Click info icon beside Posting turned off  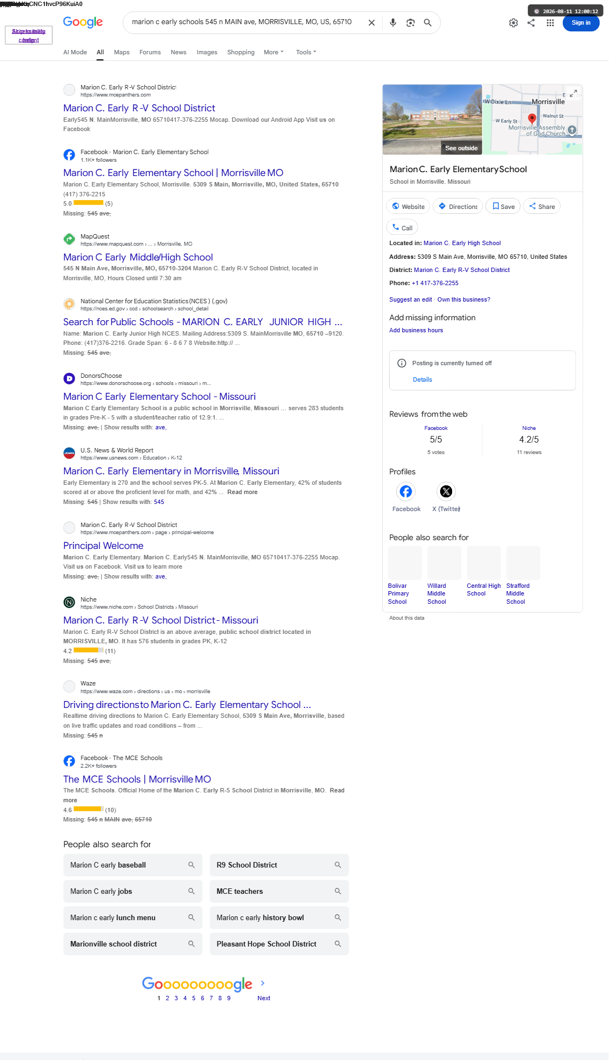[402, 363]
